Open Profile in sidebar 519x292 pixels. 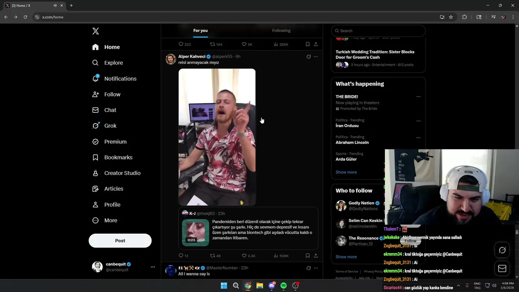point(106,205)
